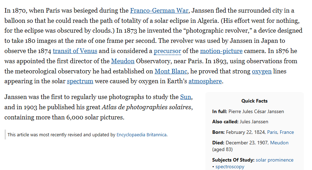The height and width of the screenshot is (170, 312).
Task: Open the atmosphere link
Action: (x=205, y=81)
